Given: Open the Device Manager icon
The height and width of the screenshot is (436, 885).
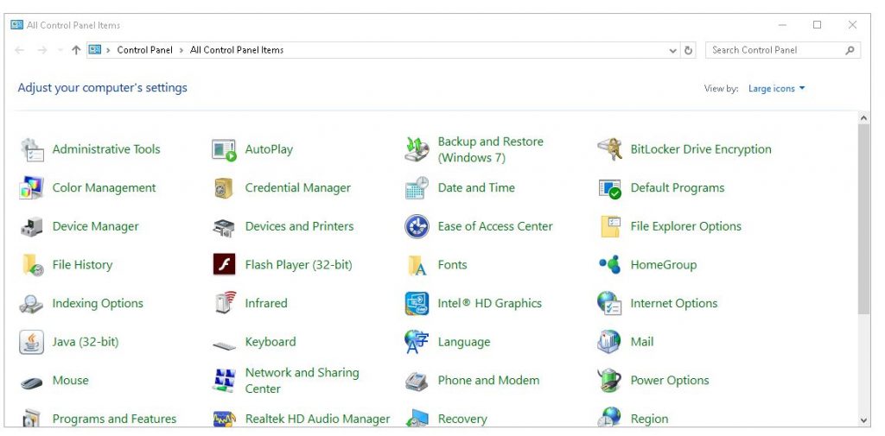Looking at the screenshot, I should (32, 226).
